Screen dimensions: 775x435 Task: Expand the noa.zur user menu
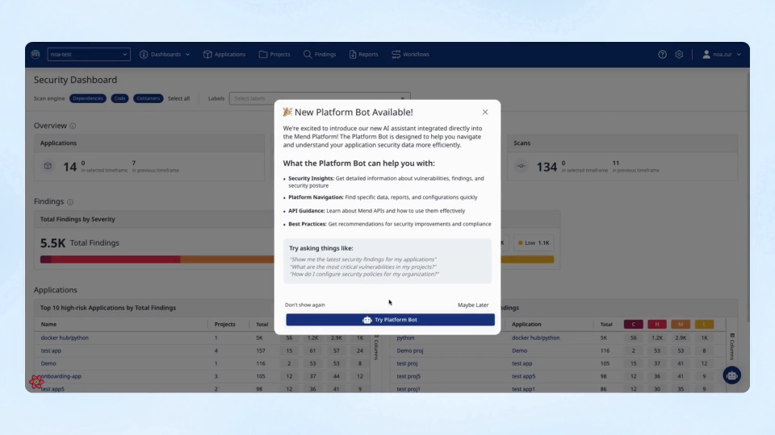(x=722, y=54)
